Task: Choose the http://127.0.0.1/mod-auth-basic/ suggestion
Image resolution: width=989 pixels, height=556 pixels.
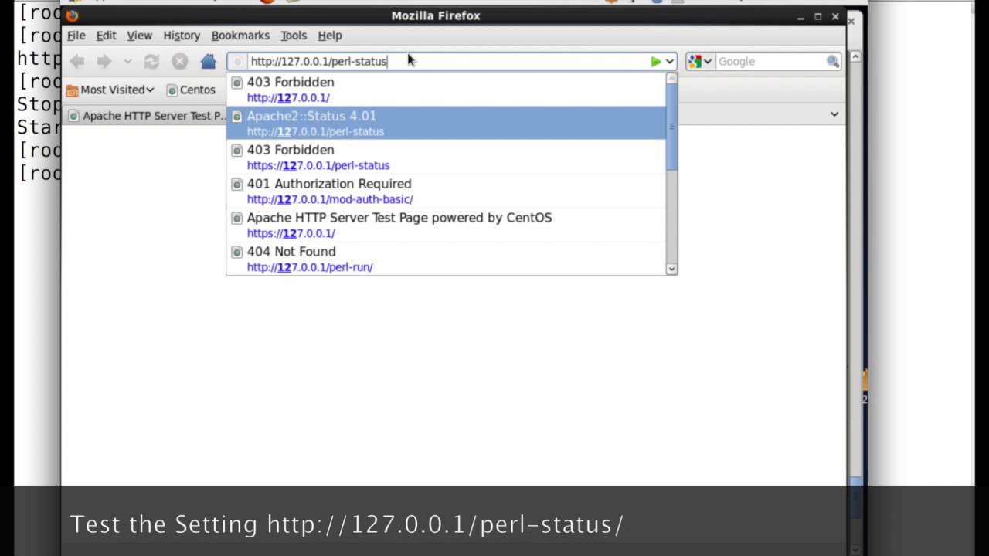Action: coord(330,199)
